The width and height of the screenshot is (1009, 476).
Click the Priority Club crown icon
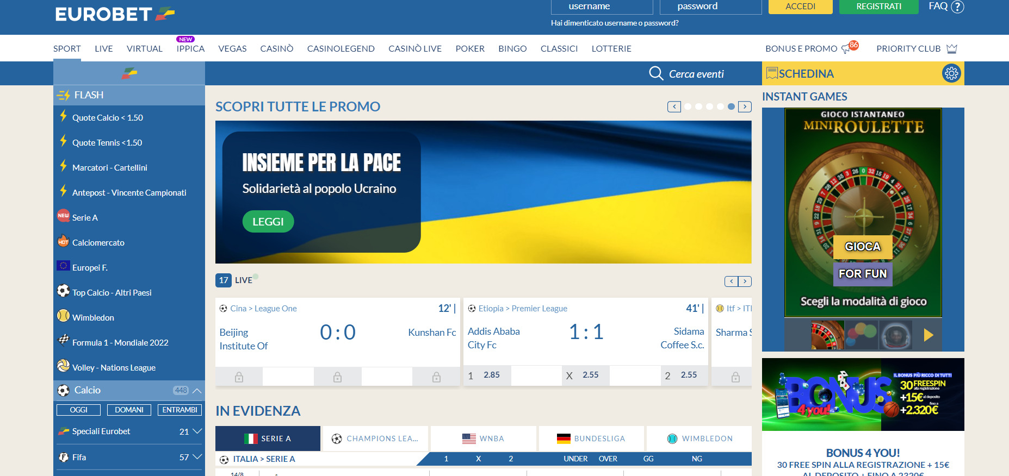pos(951,49)
